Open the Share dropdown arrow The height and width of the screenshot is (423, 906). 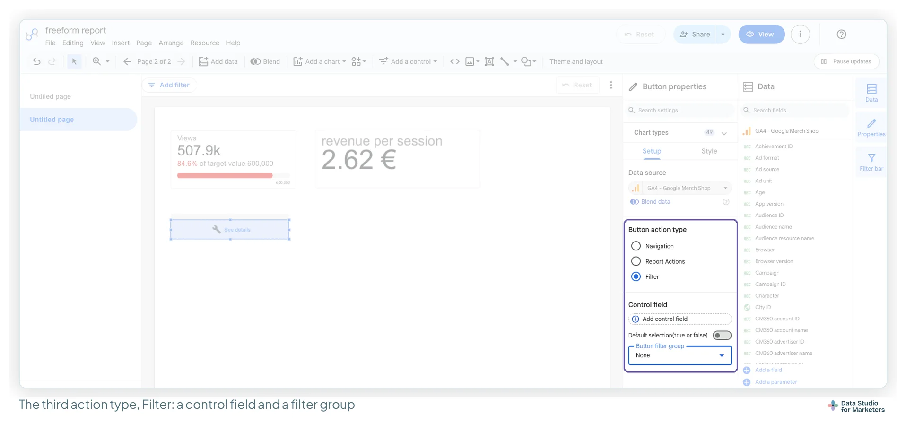point(723,34)
